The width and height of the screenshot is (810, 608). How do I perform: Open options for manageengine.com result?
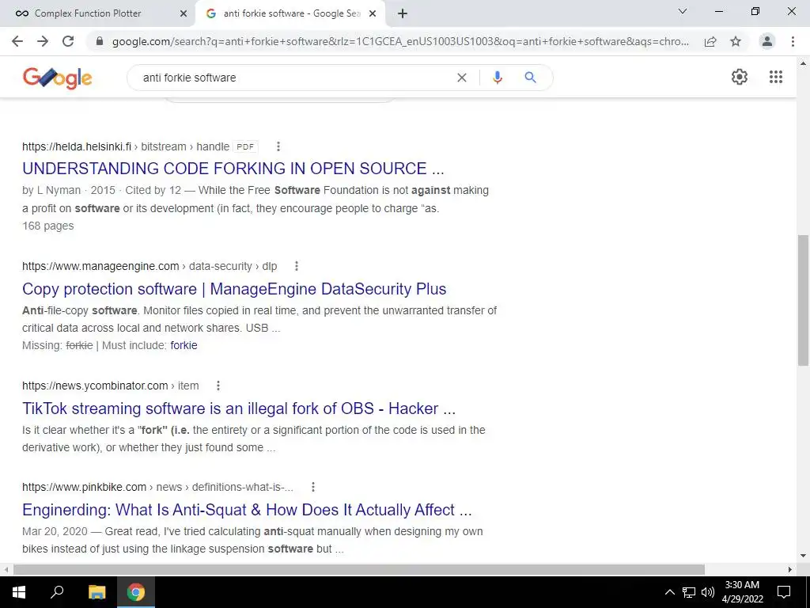[x=297, y=266]
